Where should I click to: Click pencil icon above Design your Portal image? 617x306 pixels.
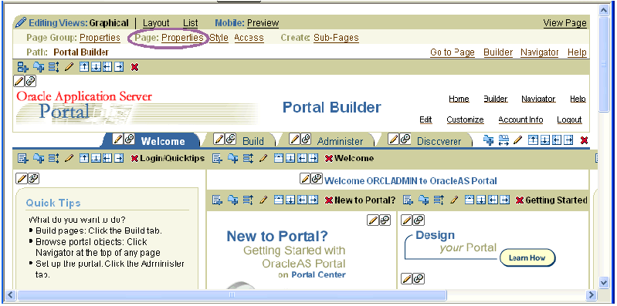point(407,220)
